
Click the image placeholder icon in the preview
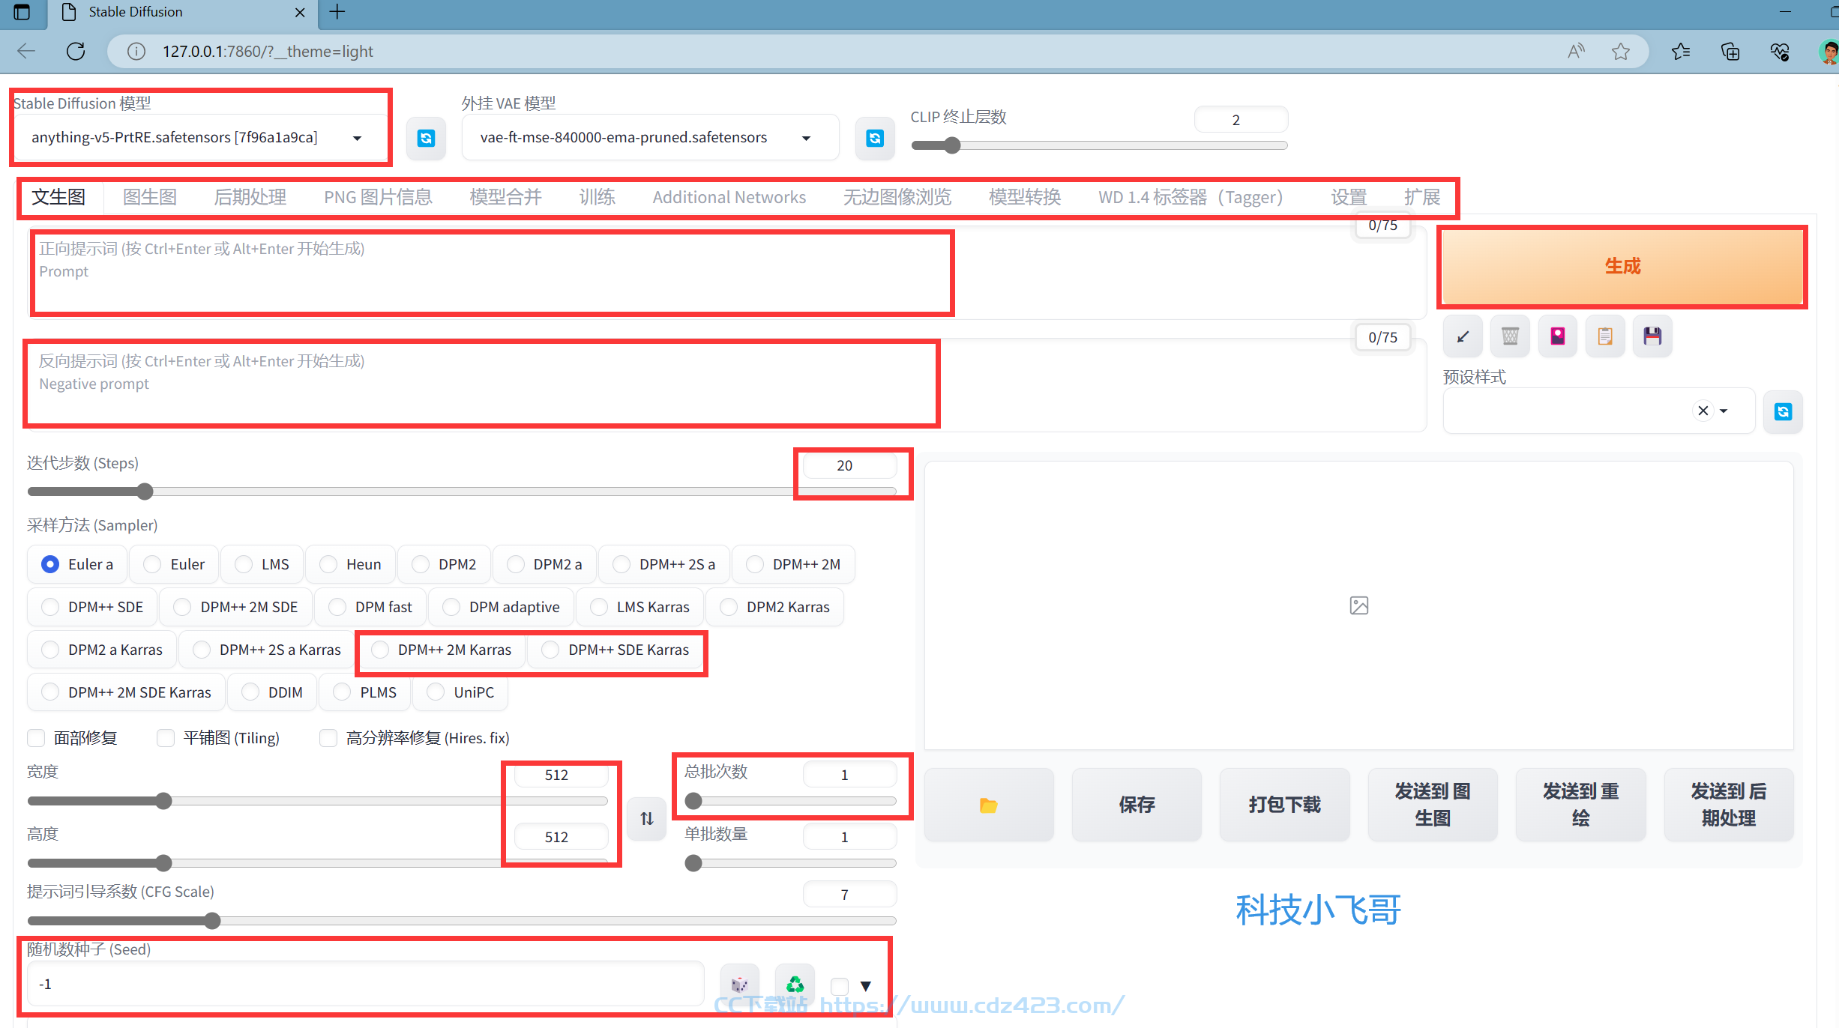1358,605
